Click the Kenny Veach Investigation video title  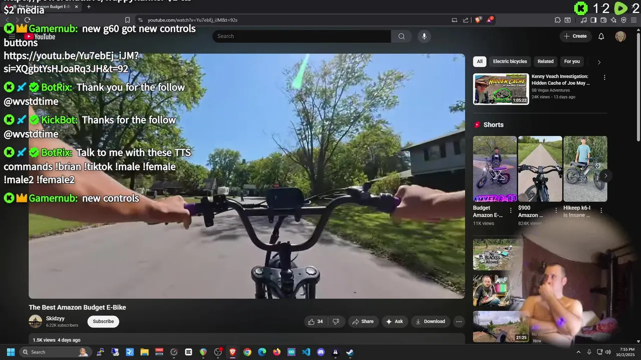point(560,79)
